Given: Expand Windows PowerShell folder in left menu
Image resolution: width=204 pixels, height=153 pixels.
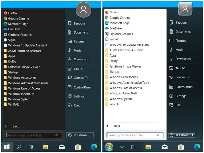Looking at the screenshot, I should 20,94.
